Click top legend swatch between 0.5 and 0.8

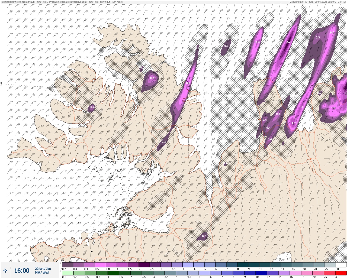100,265
